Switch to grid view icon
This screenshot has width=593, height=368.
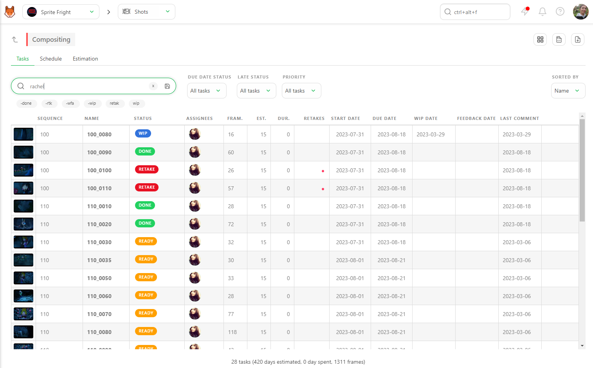[x=540, y=39]
